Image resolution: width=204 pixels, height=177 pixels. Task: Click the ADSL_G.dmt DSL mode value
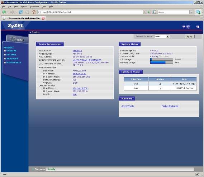79,71
